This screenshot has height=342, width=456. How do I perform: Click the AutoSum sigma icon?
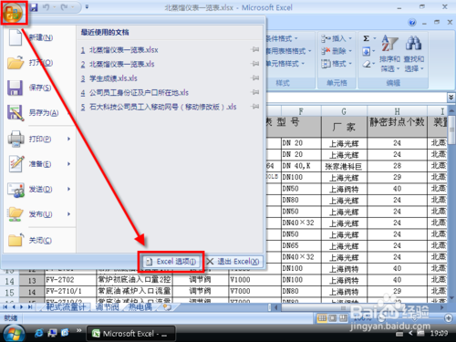click(x=367, y=38)
